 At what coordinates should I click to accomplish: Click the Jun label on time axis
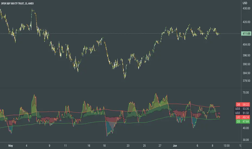pos(175,146)
